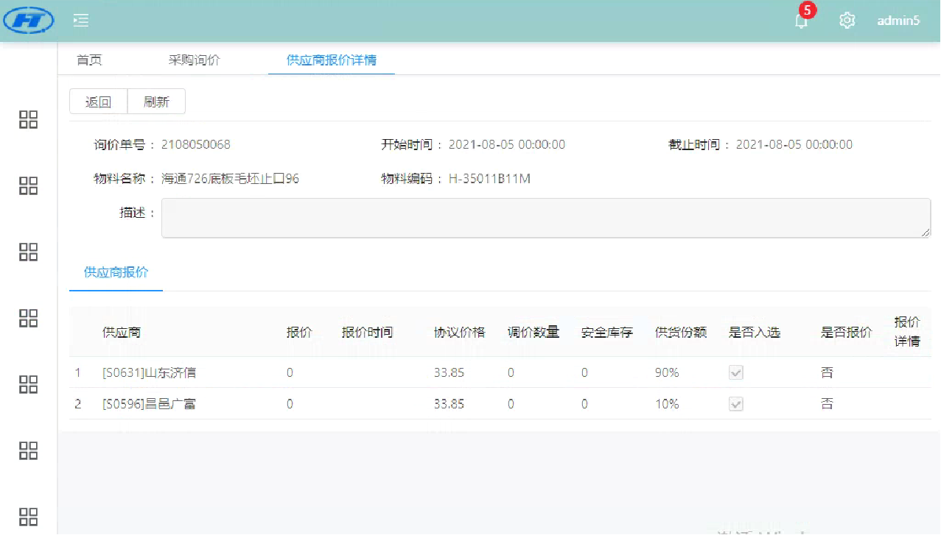The height and width of the screenshot is (535, 941).
Task: Switch to the 首页 tab
Action: tap(89, 60)
